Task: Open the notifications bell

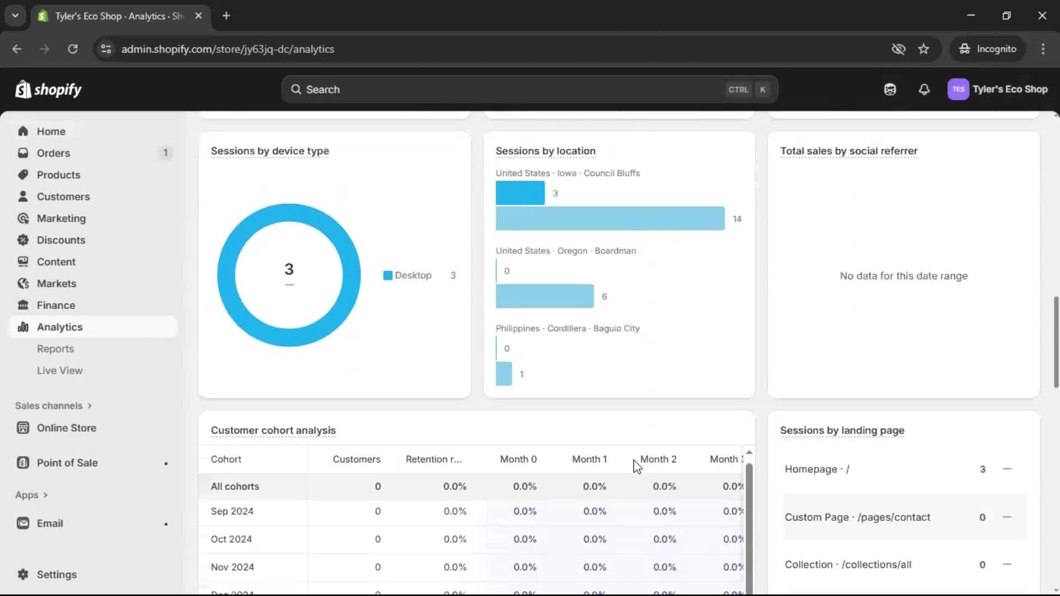Action: point(924,89)
